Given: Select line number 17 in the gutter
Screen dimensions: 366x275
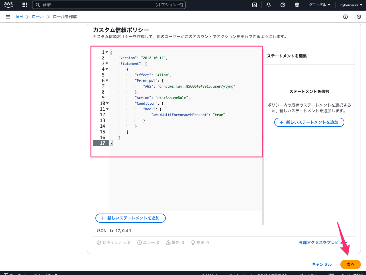Looking at the screenshot, I should tap(103, 143).
